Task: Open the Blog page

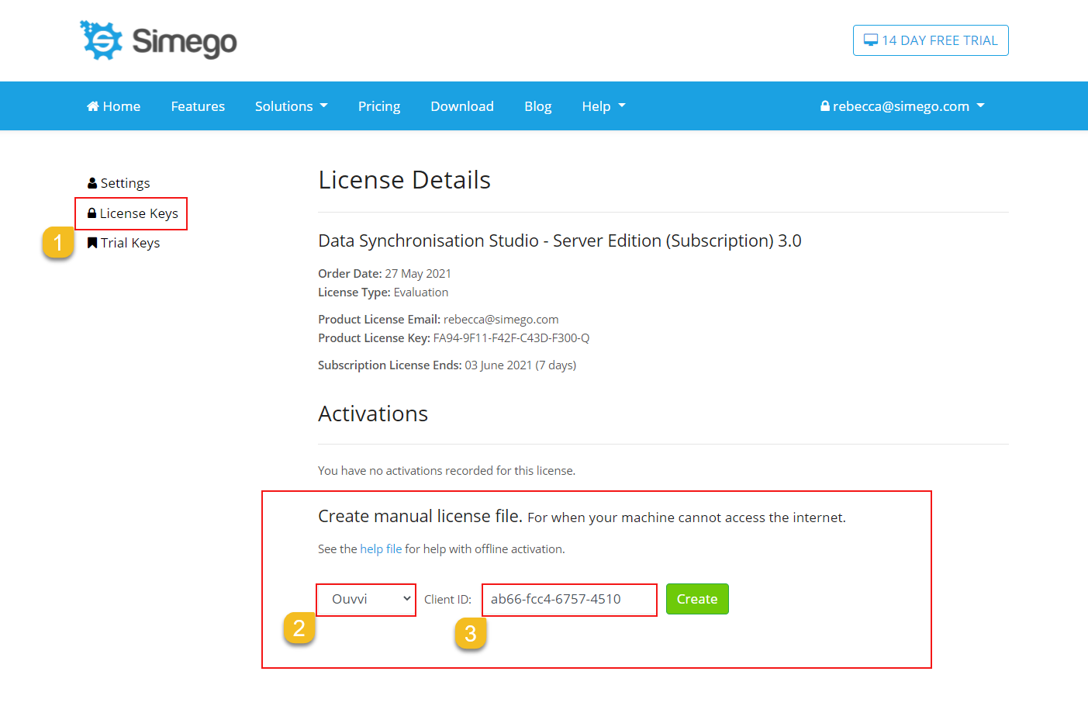Action: click(538, 106)
